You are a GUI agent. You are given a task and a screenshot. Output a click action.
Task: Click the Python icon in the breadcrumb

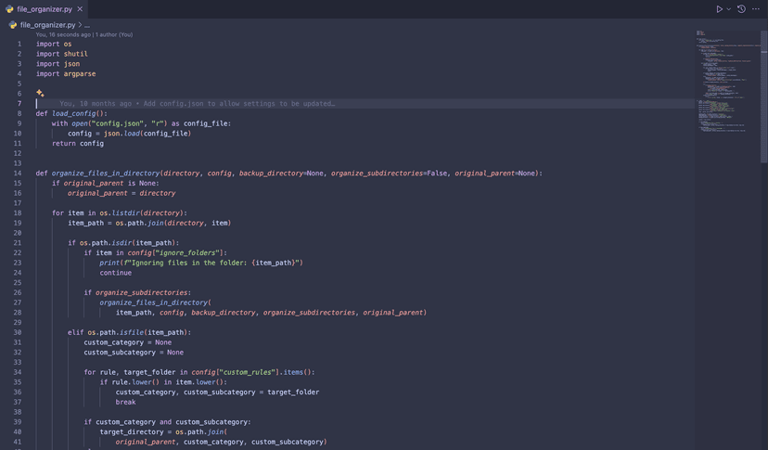tap(13, 25)
